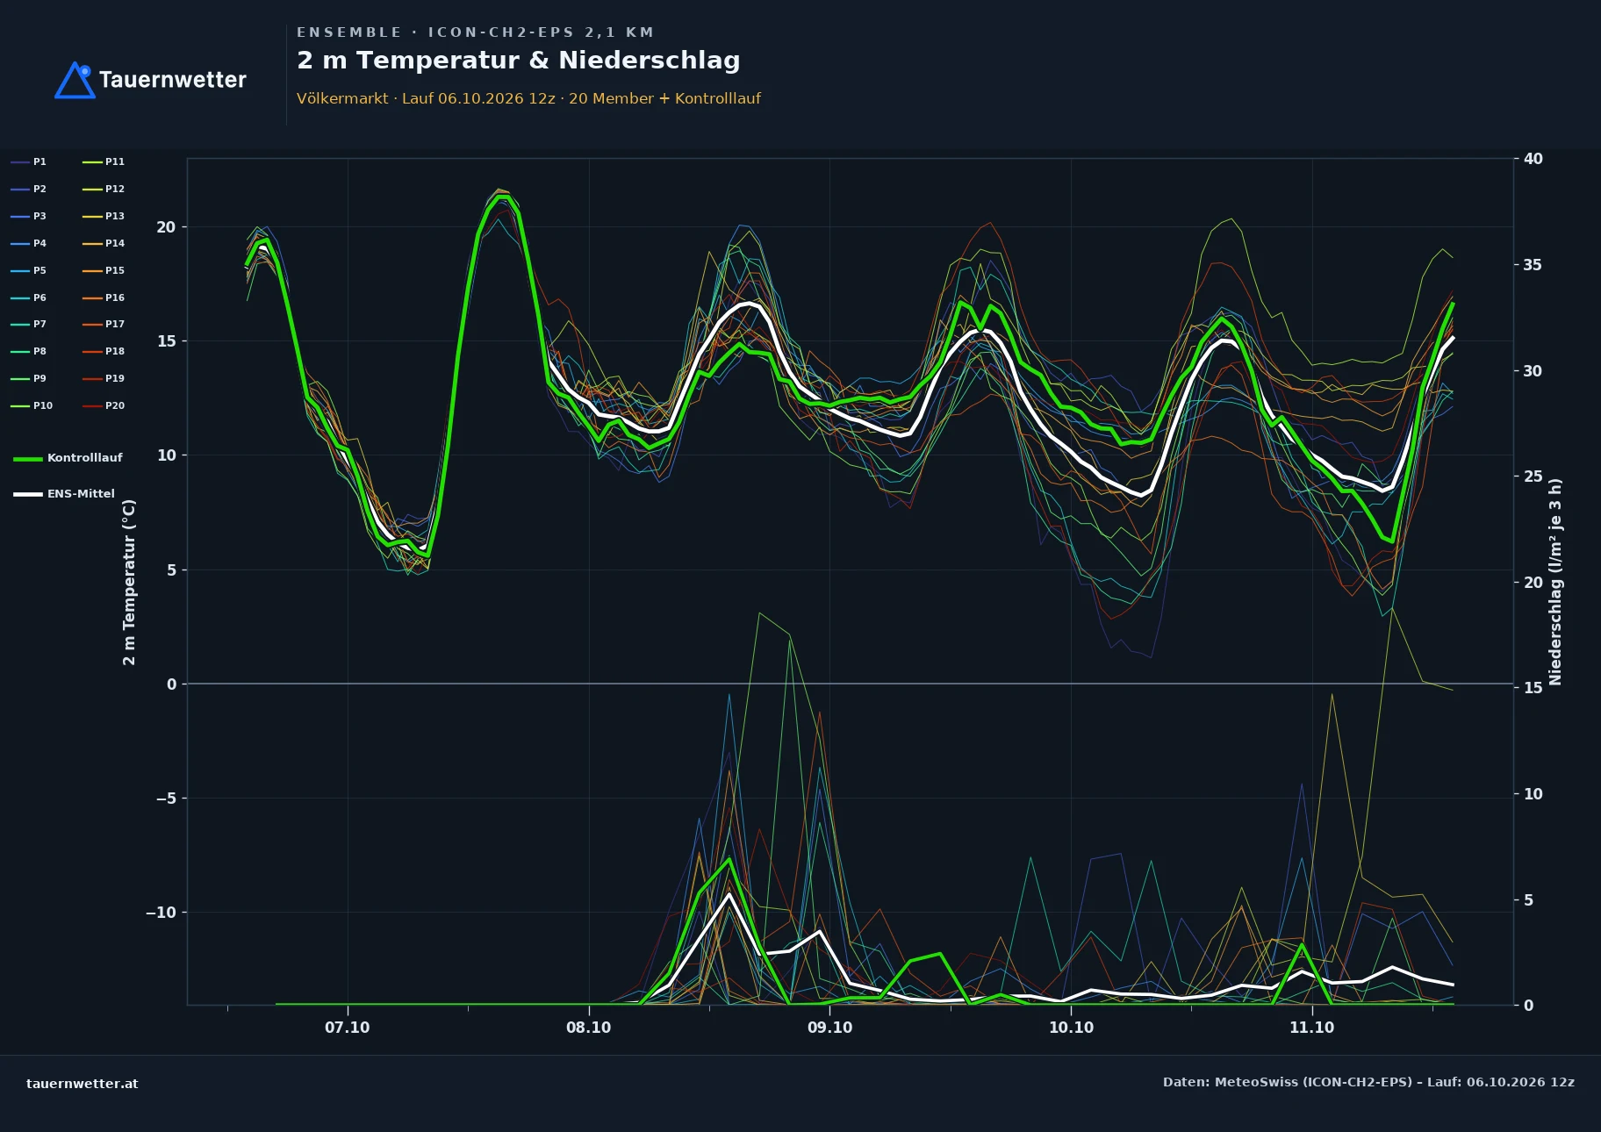The height and width of the screenshot is (1132, 1601).
Task: Click the ENS-Mittel legend entry
Action: (x=64, y=494)
